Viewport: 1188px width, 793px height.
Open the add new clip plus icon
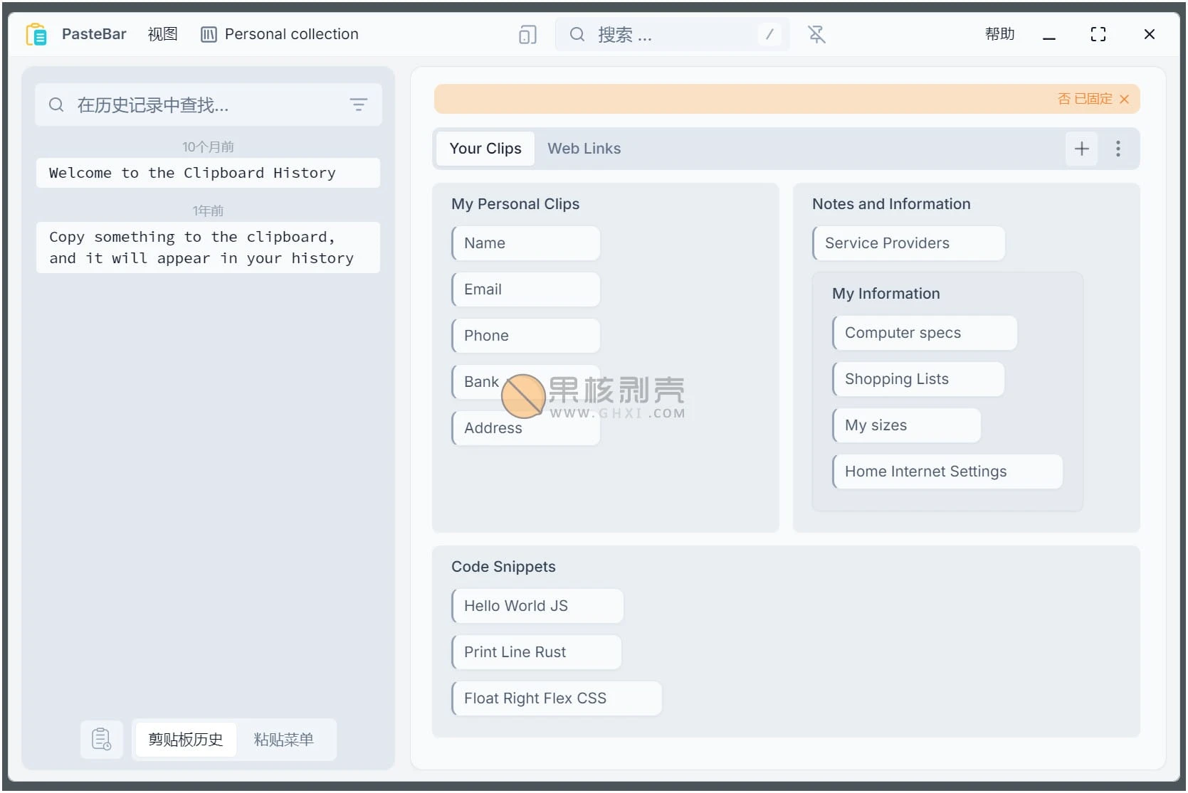[1081, 149]
